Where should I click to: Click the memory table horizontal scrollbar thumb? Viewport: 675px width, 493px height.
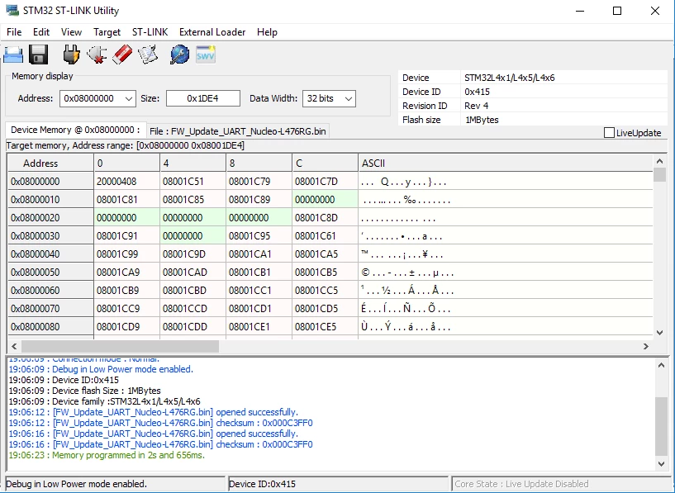120,346
